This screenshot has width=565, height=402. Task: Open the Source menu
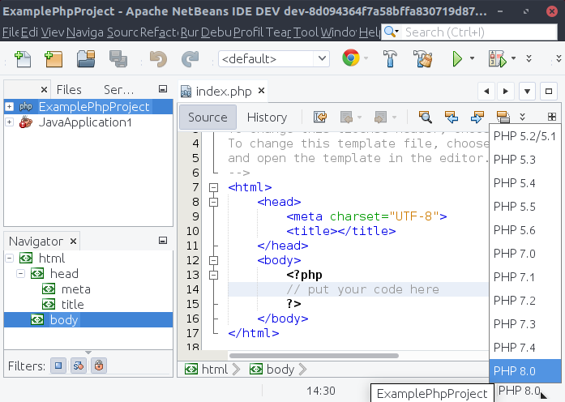(122, 32)
